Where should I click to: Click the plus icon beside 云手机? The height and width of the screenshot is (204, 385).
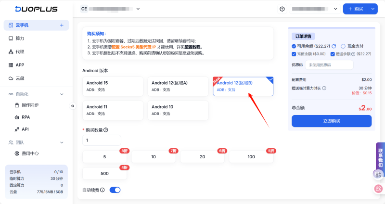click(62, 25)
